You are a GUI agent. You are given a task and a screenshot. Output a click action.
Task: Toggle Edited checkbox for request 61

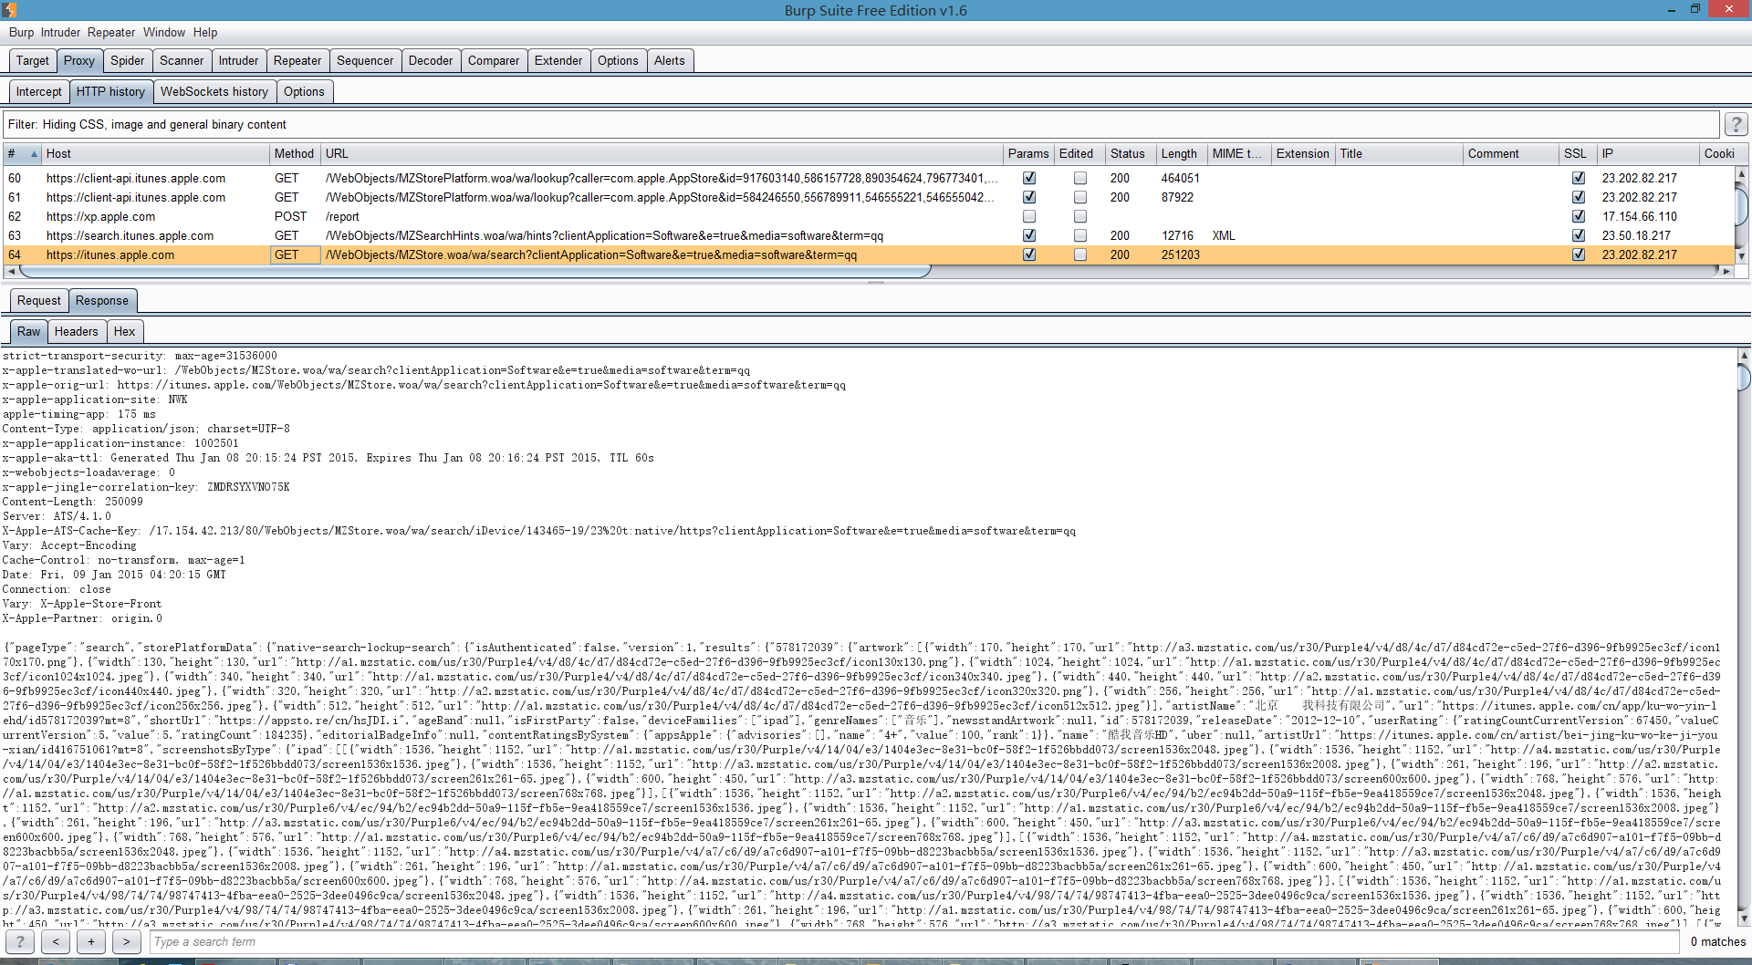click(x=1080, y=198)
